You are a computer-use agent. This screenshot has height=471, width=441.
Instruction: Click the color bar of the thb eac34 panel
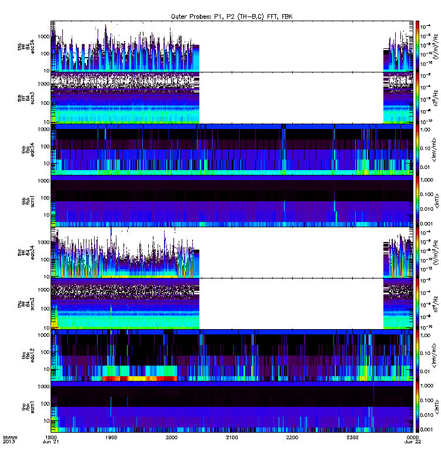coord(417,47)
